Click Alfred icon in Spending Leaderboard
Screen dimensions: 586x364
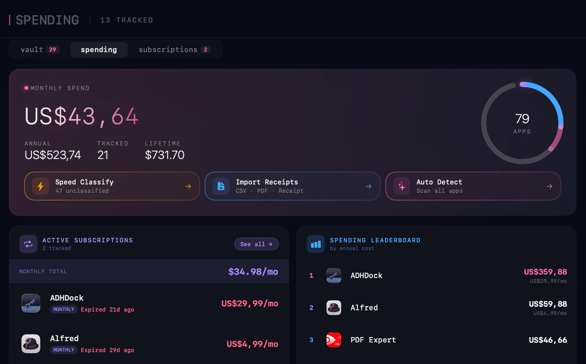[334, 308]
